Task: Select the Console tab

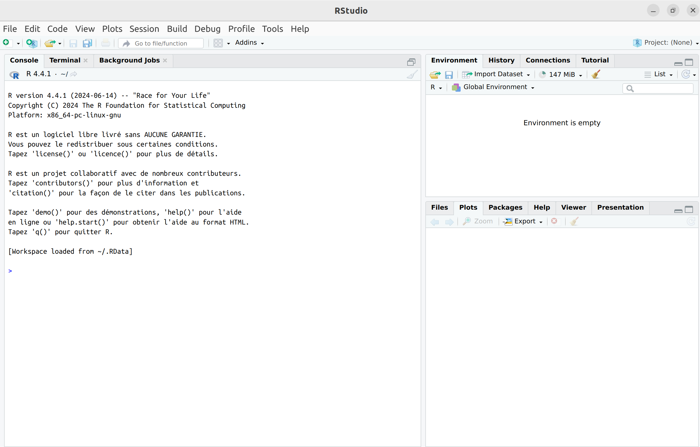Action: tap(24, 60)
